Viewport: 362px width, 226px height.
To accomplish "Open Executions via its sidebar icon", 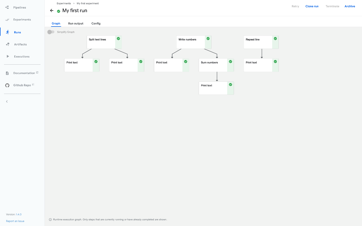I will pos(7,56).
